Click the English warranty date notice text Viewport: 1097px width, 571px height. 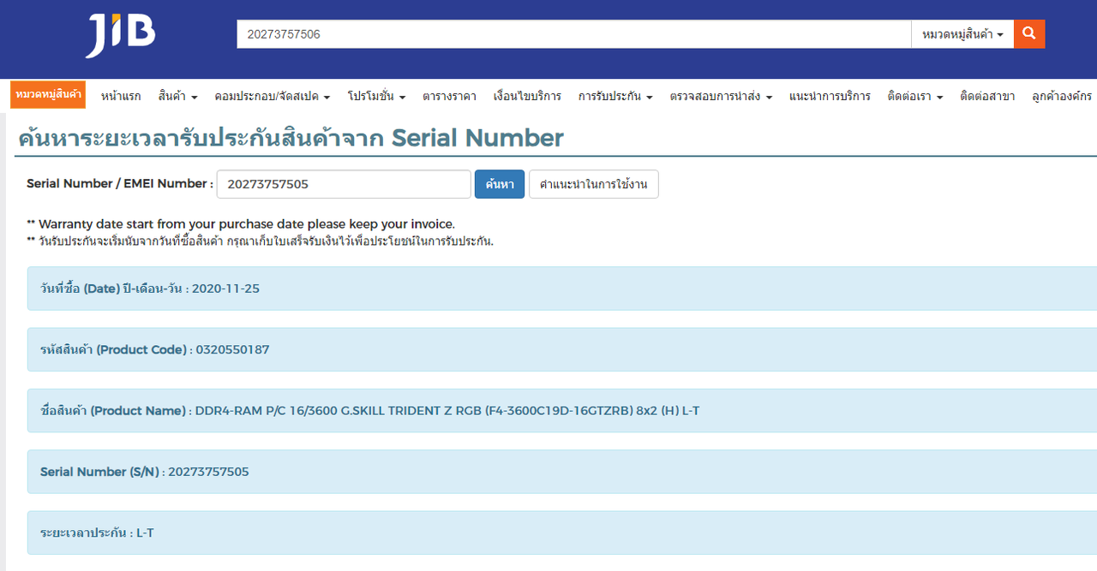(x=241, y=224)
